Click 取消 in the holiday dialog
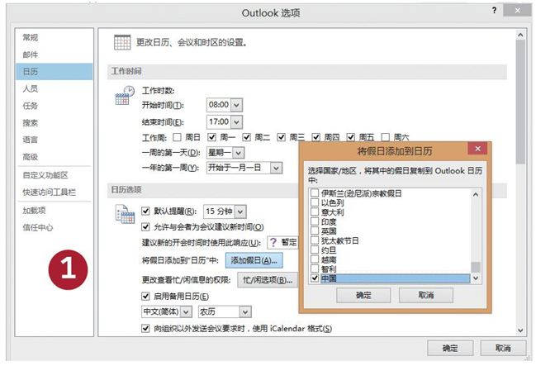The image size is (536, 366). 426,295
